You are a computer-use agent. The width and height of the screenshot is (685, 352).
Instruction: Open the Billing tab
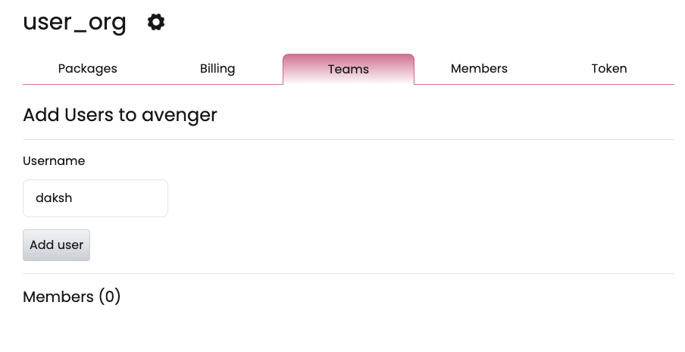point(217,68)
